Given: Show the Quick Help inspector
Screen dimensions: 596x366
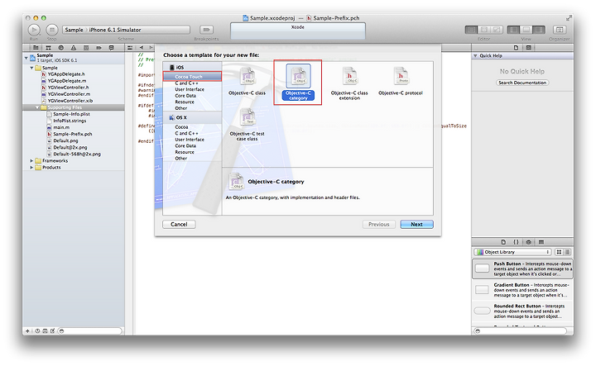Looking at the screenshot, I should [528, 48].
